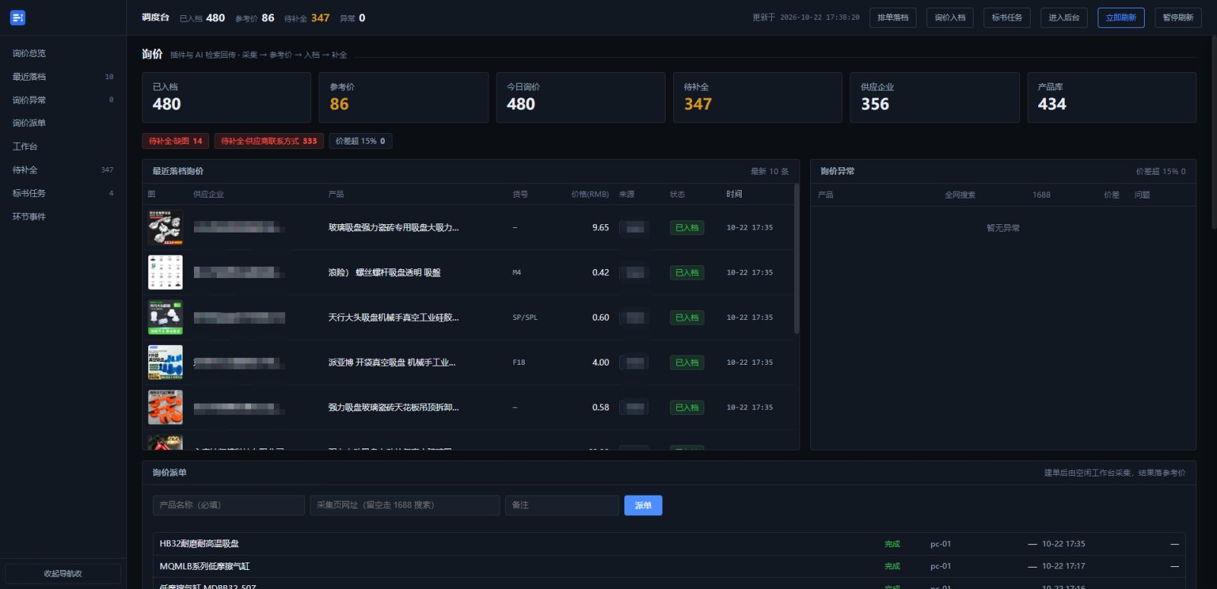1217x589 pixels.
Task: Click the 暂停刷新 button
Action: (1178, 17)
